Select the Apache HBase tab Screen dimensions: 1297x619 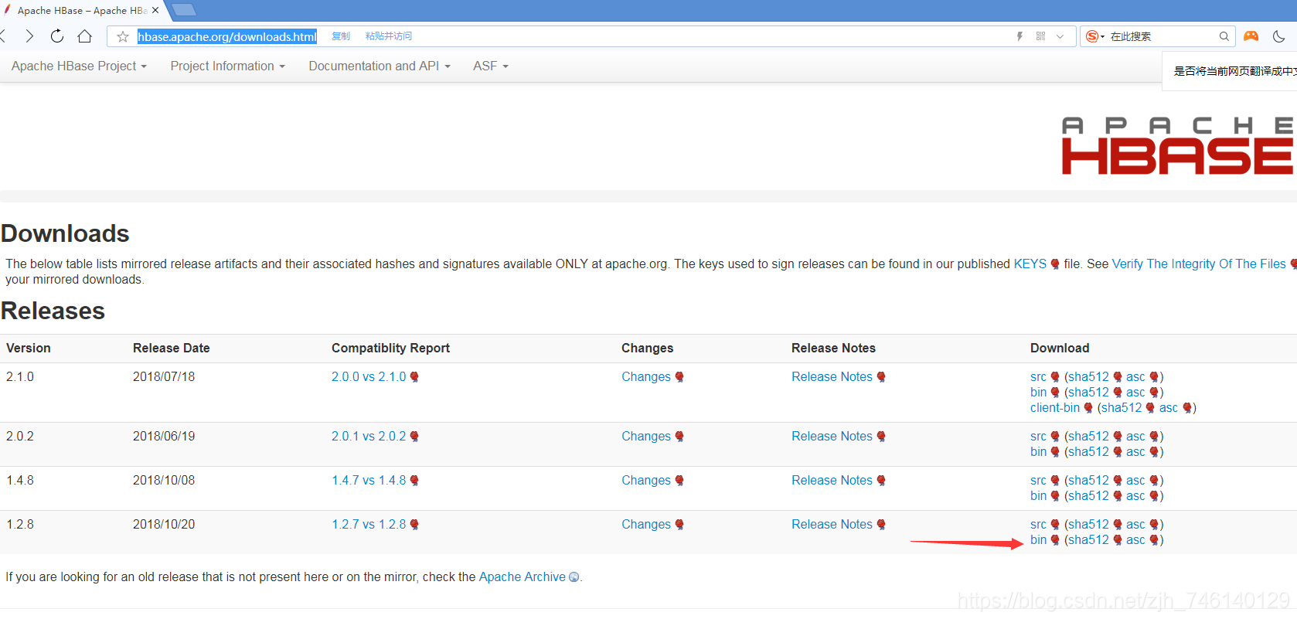(x=81, y=11)
